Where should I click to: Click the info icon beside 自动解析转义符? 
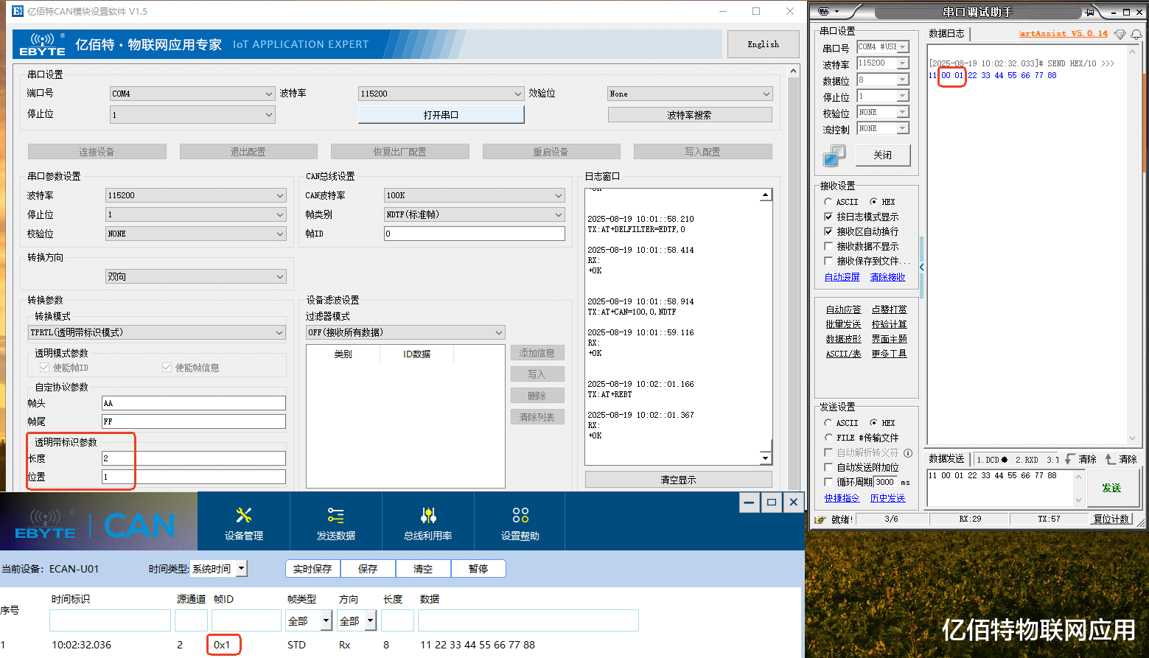908,452
